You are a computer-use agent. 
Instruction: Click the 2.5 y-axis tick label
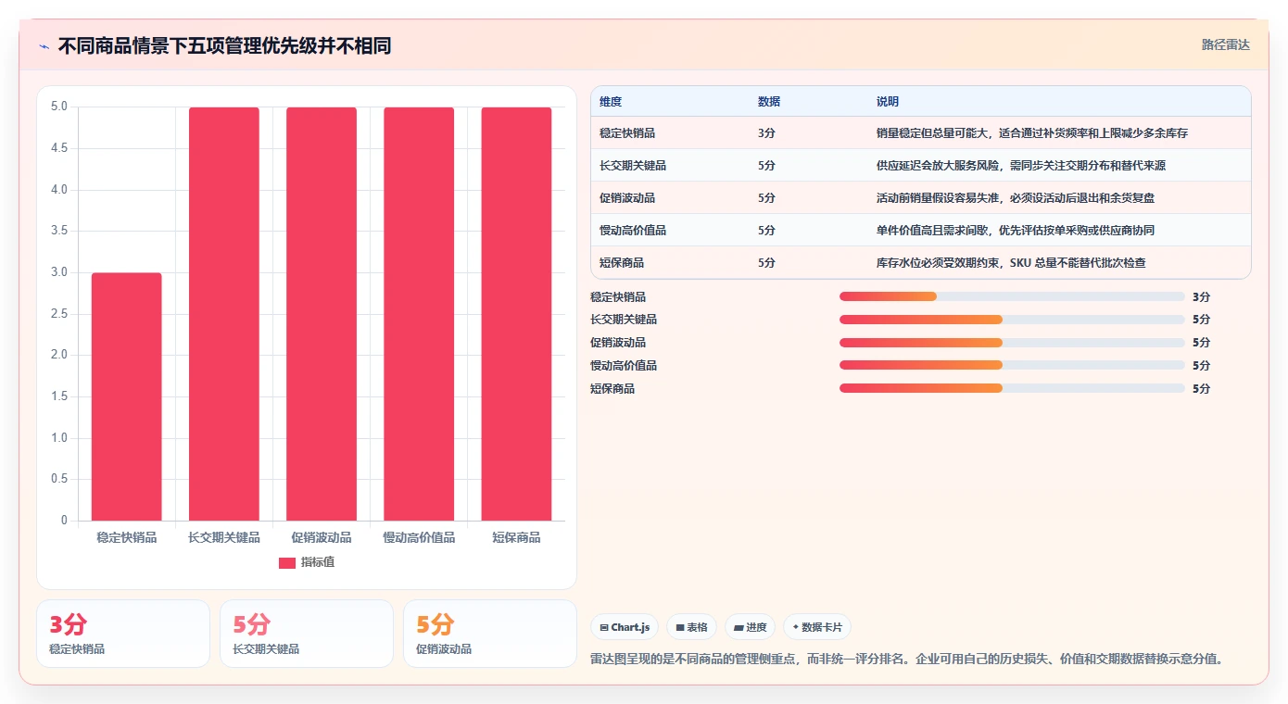tap(59, 314)
